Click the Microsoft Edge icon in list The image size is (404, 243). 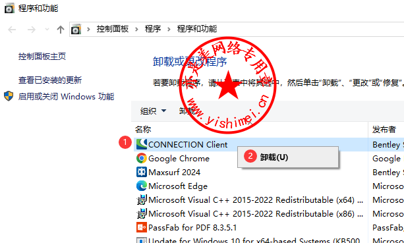tap(142, 186)
